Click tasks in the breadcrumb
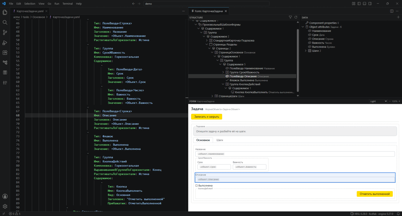The image size is (402, 216). click(x=26, y=17)
